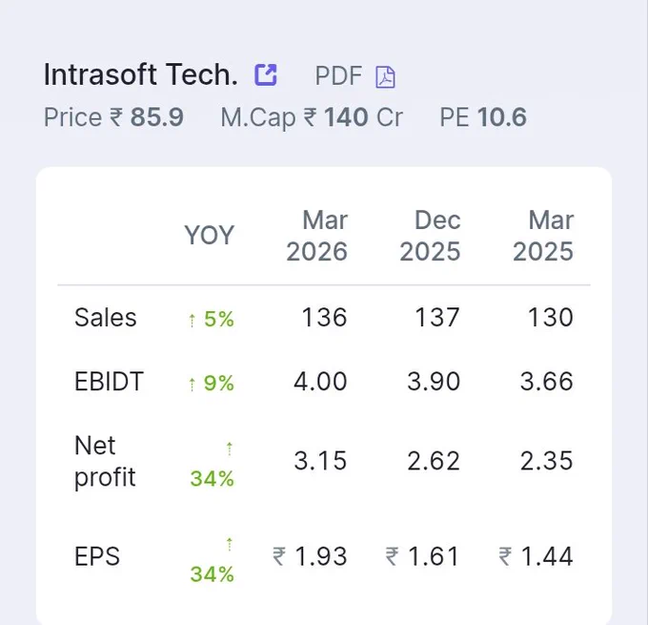Select the Mar 2025 column header
Screen dimensions: 648x625
[543, 236]
